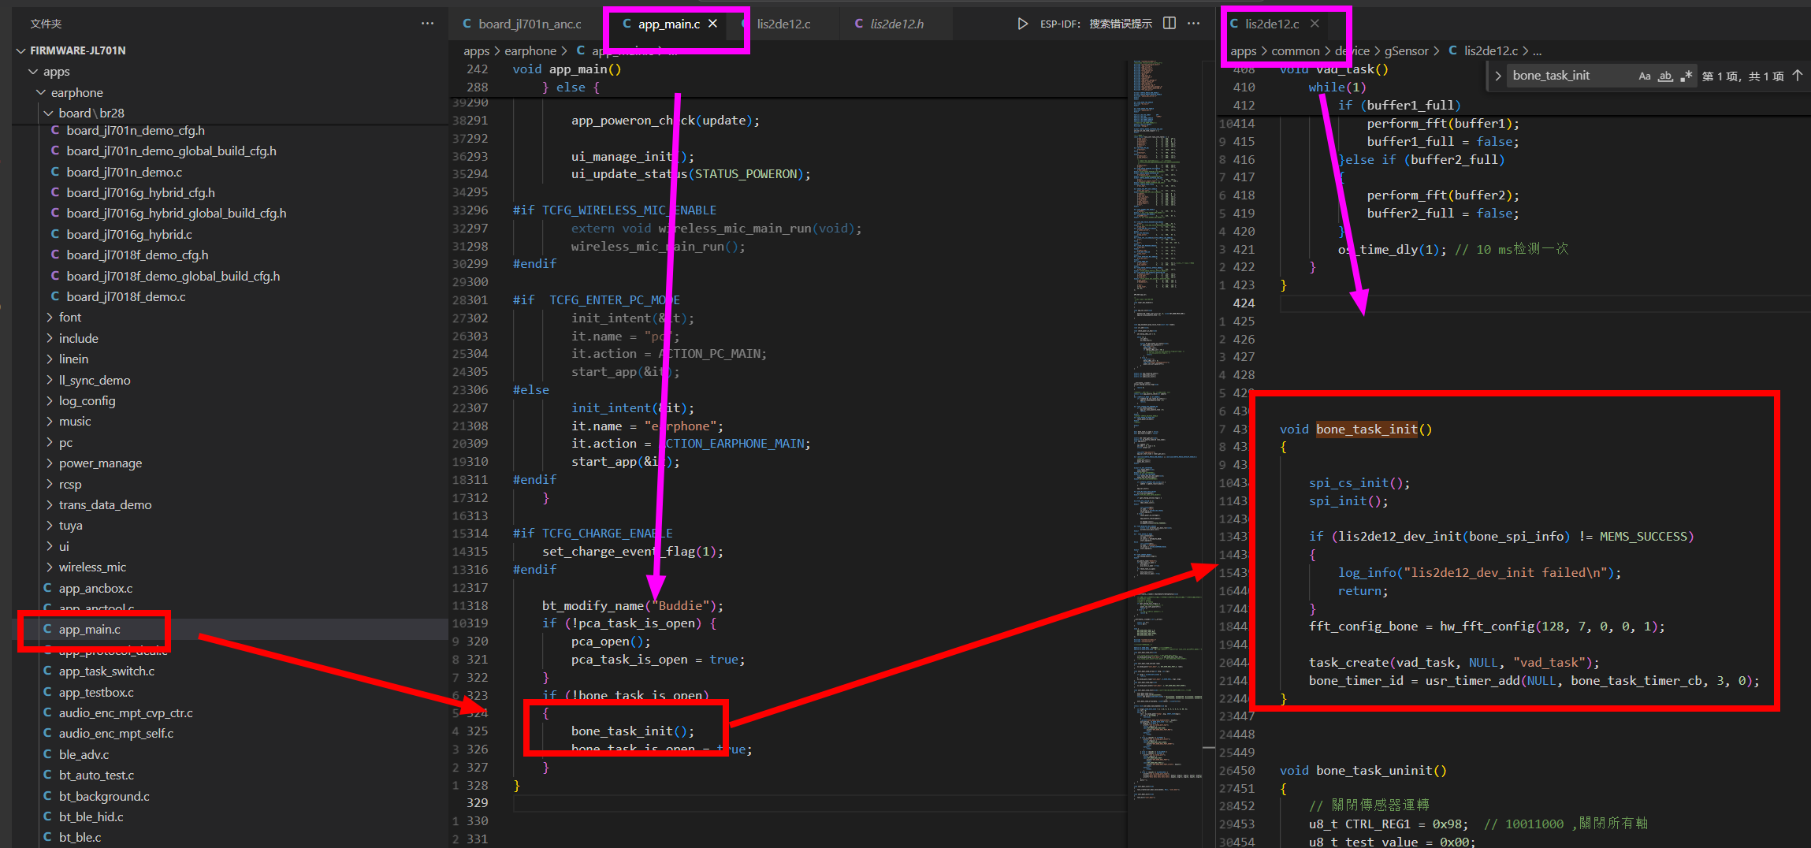Image resolution: width=1811 pixels, height=848 pixels.
Task: Expand replace mode in find widget
Action: [1497, 76]
